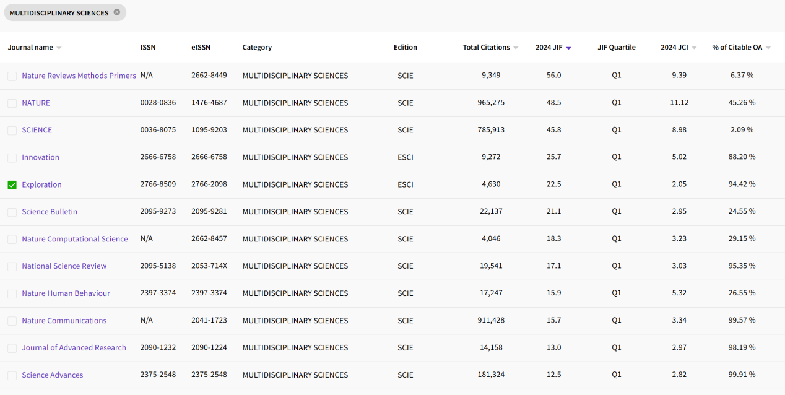Click the % of Citable OA sort arrow
This screenshot has width=785, height=395.
coord(768,48)
